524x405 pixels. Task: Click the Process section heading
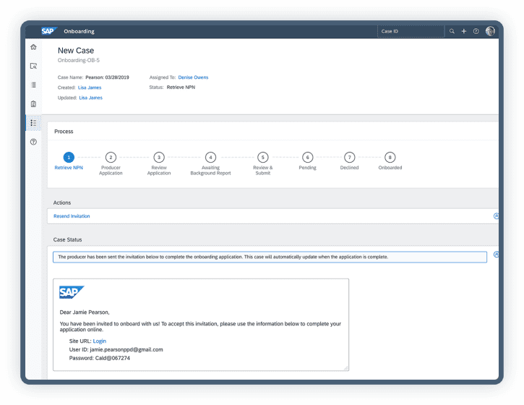(x=64, y=132)
